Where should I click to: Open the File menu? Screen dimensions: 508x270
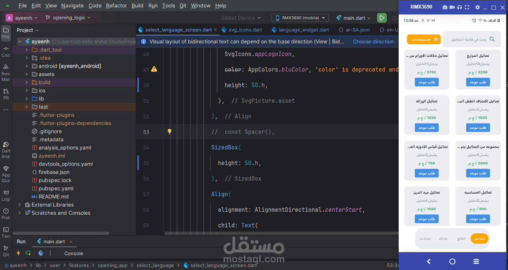(22, 6)
